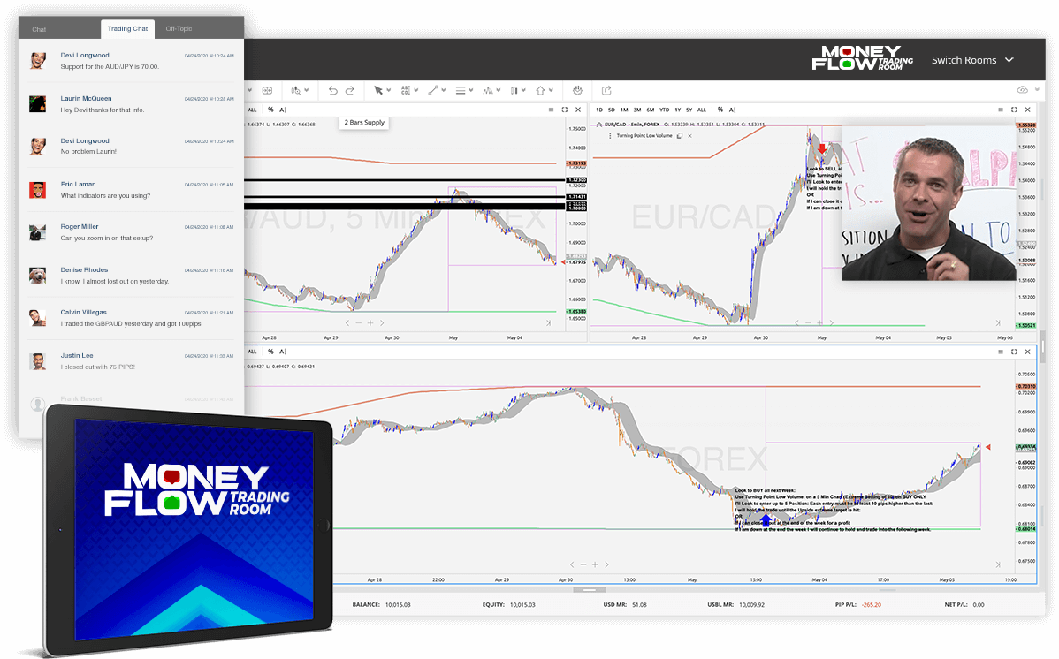Maximize the AUD 5 Min chart panel
The image size is (1059, 659).
coord(565,110)
